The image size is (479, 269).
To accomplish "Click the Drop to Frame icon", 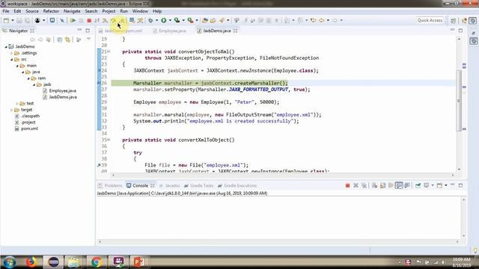I will (132, 20).
